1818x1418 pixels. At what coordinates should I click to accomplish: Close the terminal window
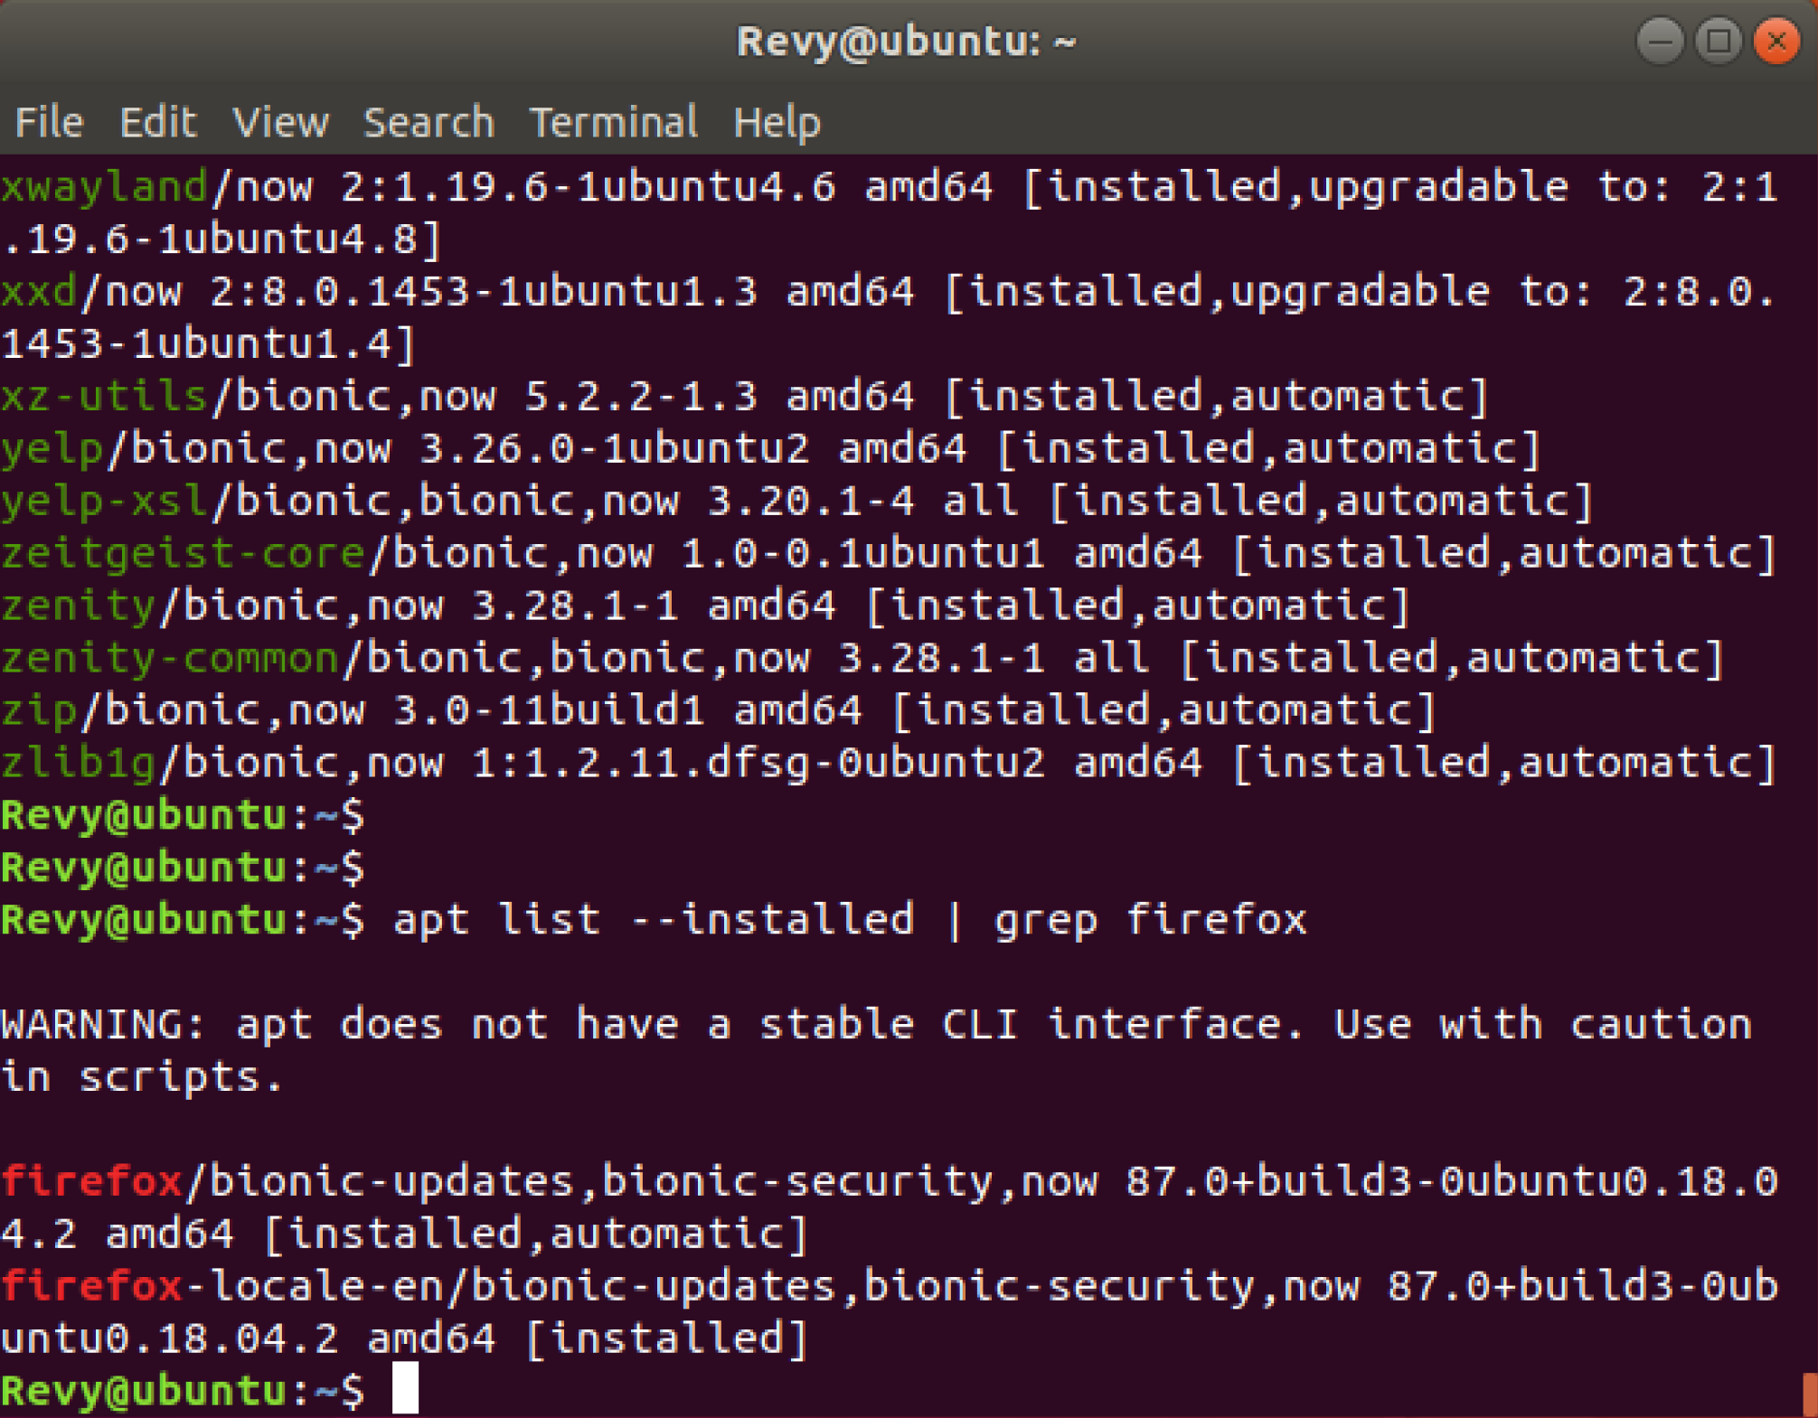point(1776,42)
